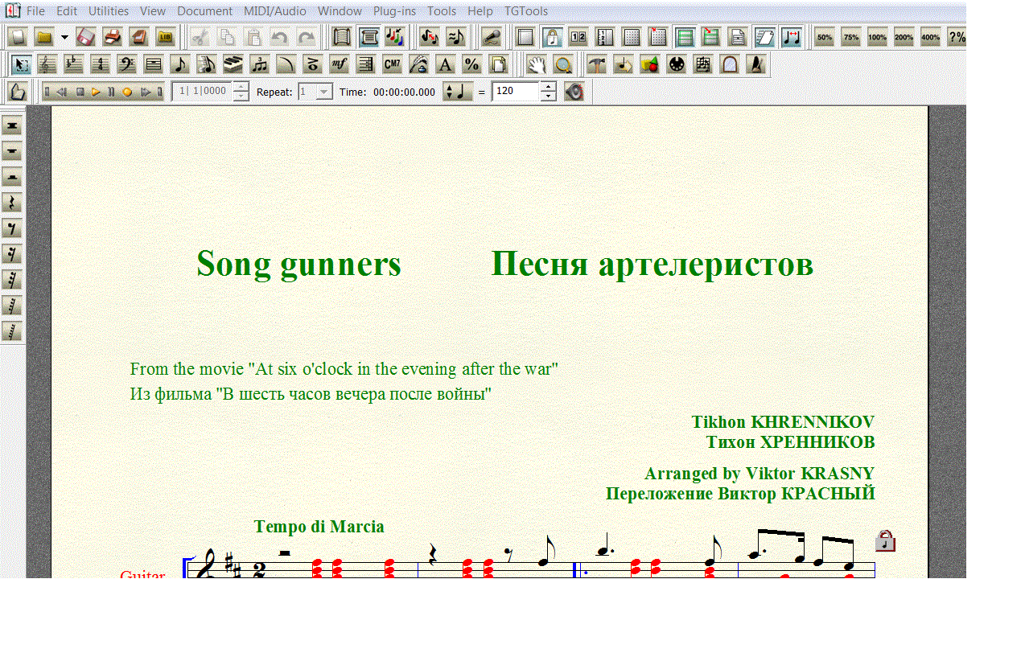Set zoom to 400%
1025x657 pixels.
tap(931, 37)
